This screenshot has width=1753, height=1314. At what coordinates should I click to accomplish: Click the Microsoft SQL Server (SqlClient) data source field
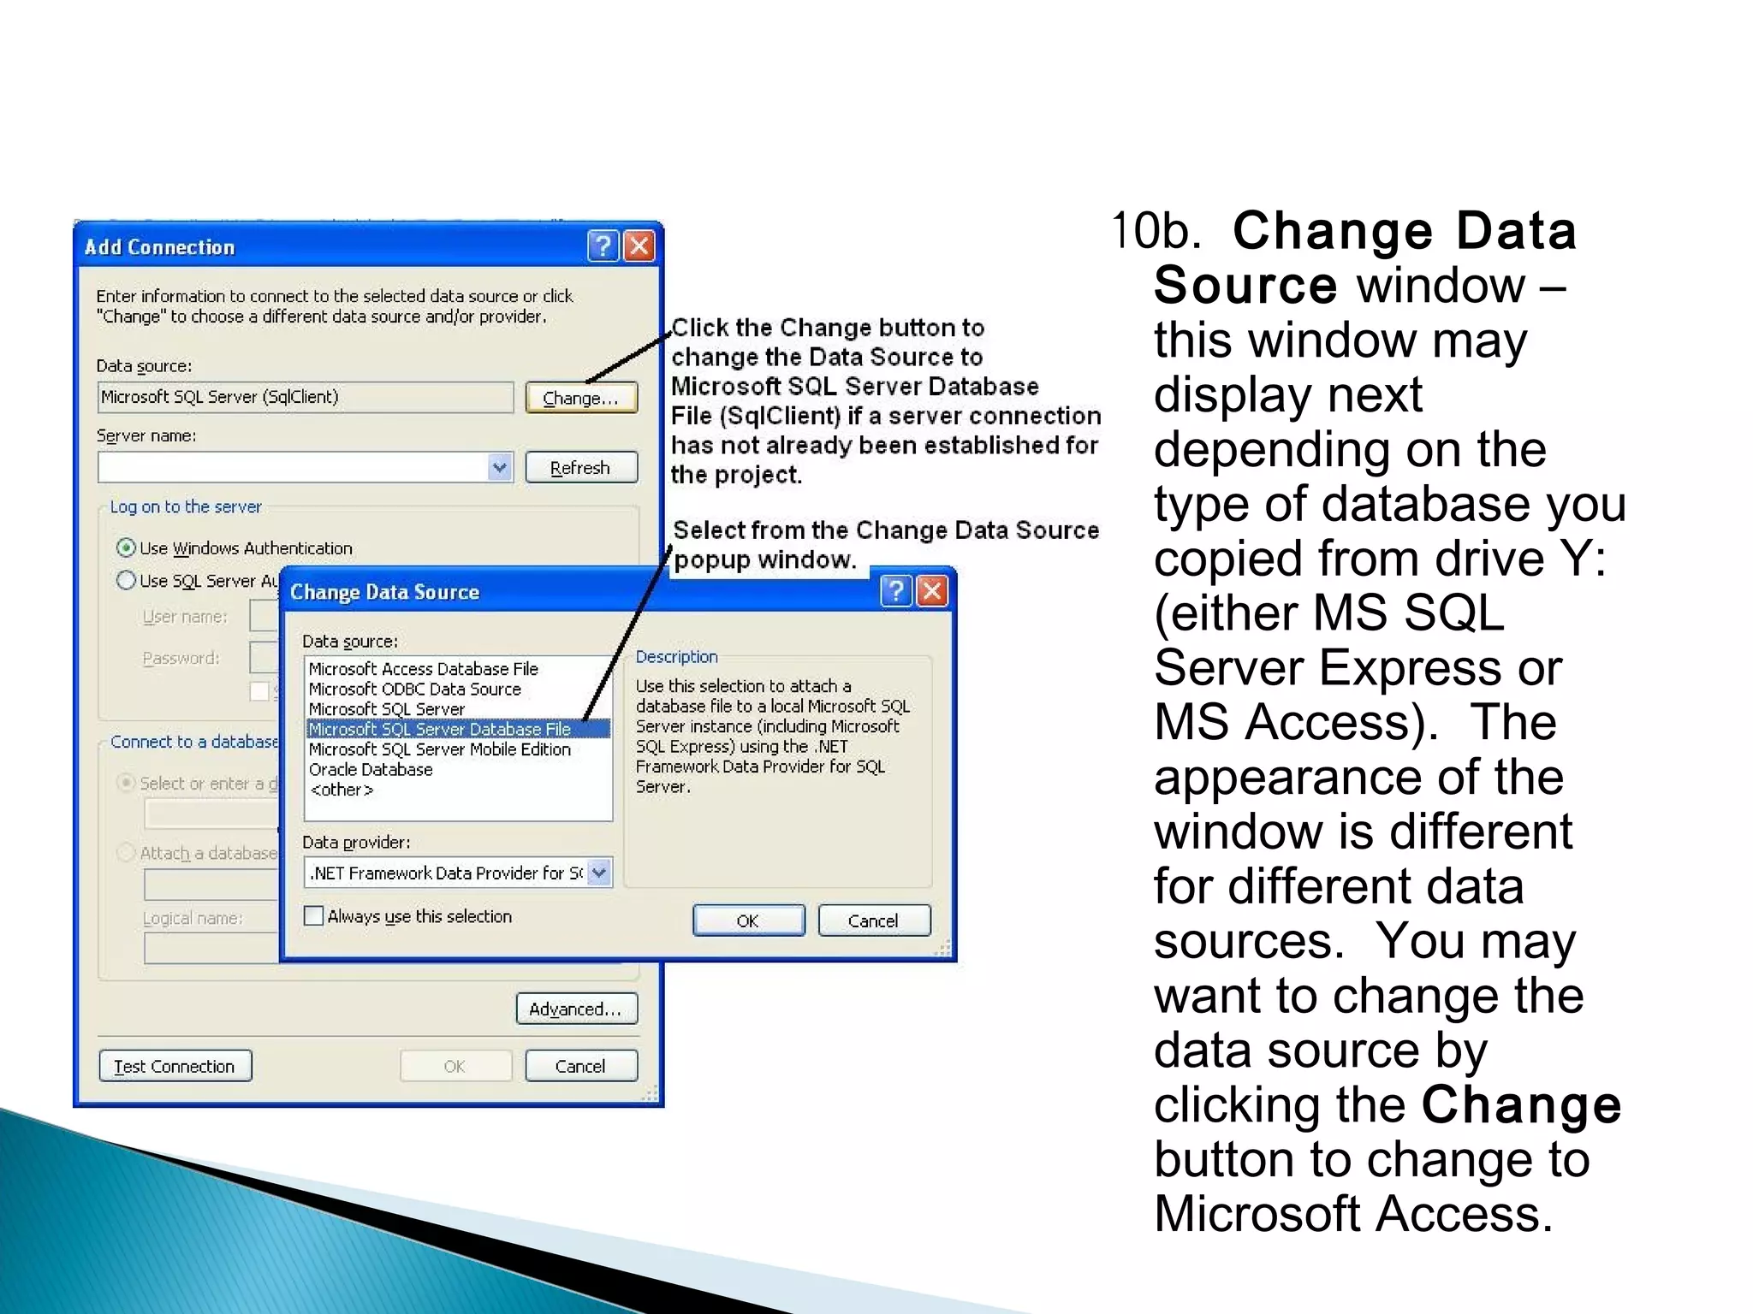(306, 397)
